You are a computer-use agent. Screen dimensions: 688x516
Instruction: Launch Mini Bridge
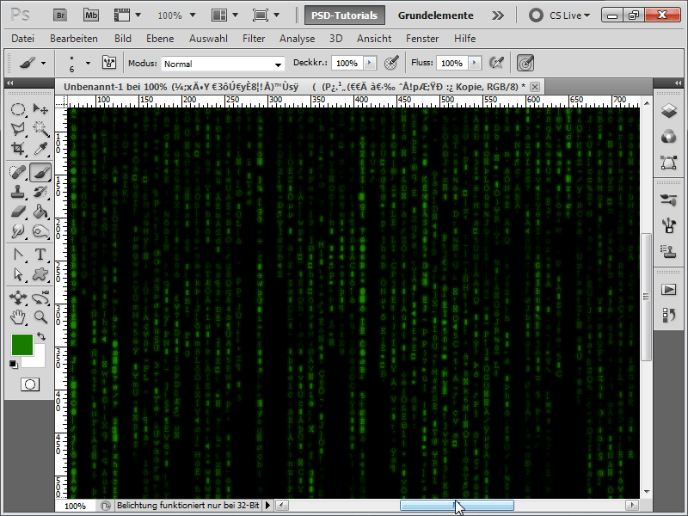point(91,15)
